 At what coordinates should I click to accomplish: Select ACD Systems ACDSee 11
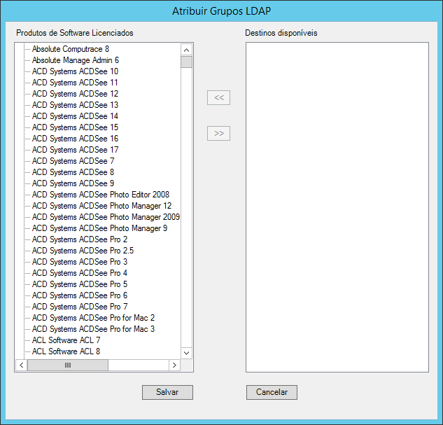(75, 83)
